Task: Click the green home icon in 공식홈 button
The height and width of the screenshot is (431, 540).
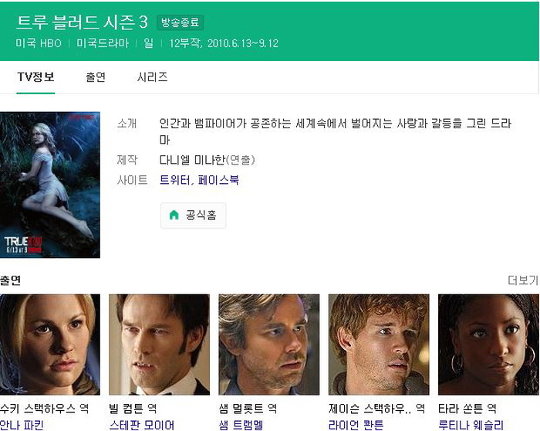Action: pyautogui.click(x=174, y=215)
